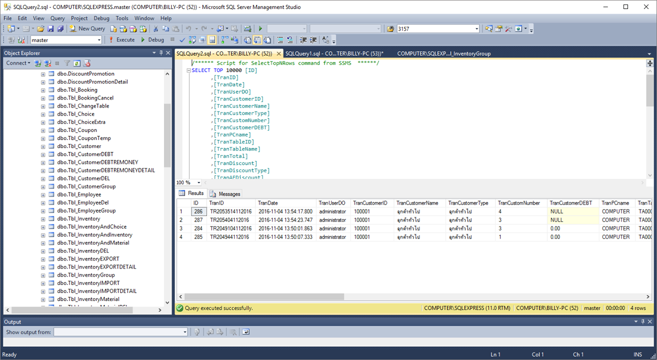Image resolution: width=657 pixels, height=360 pixels.
Task: Close the Object Explorer panel
Action: 167,52
